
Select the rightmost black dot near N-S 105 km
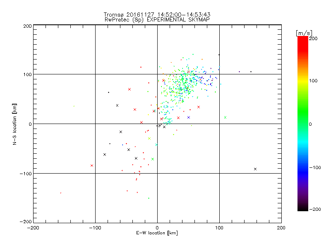pos(251,72)
